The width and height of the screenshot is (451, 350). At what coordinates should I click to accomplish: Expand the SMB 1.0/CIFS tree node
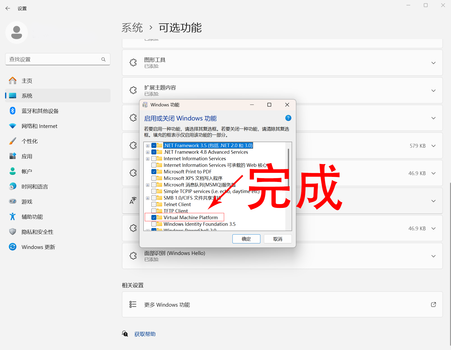click(x=148, y=198)
